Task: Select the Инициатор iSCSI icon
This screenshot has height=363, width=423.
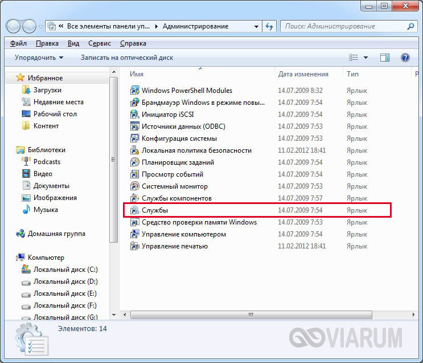Action: 134,114
